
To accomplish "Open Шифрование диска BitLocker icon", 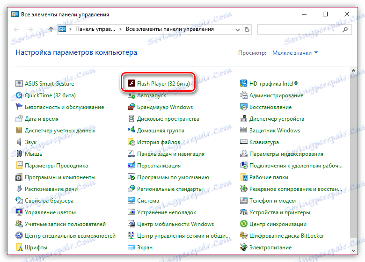I will pyautogui.click(x=243, y=235).
